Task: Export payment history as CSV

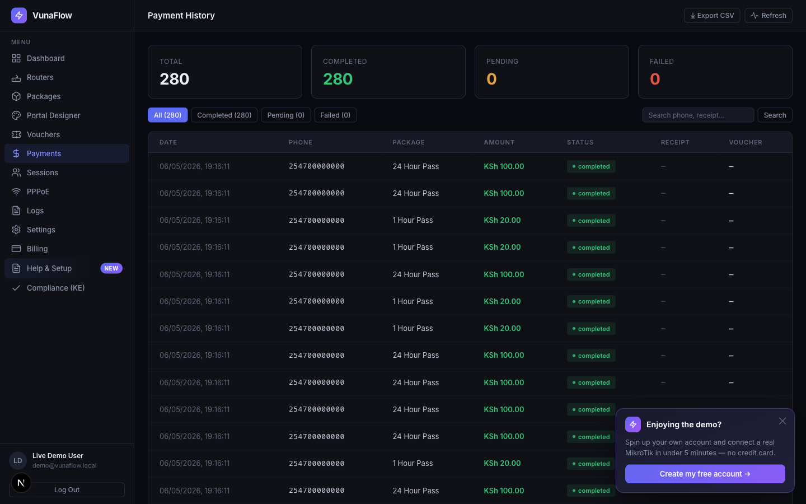Action: point(712,16)
